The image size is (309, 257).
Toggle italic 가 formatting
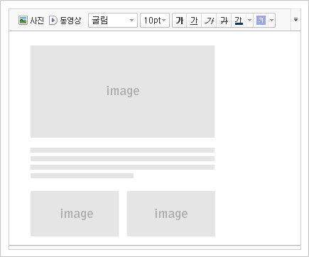click(209, 21)
